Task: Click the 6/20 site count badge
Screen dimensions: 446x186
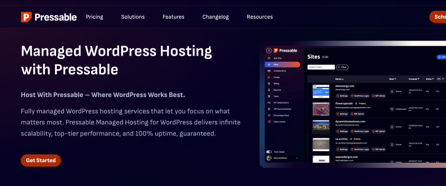Action: [x=325, y=57]
